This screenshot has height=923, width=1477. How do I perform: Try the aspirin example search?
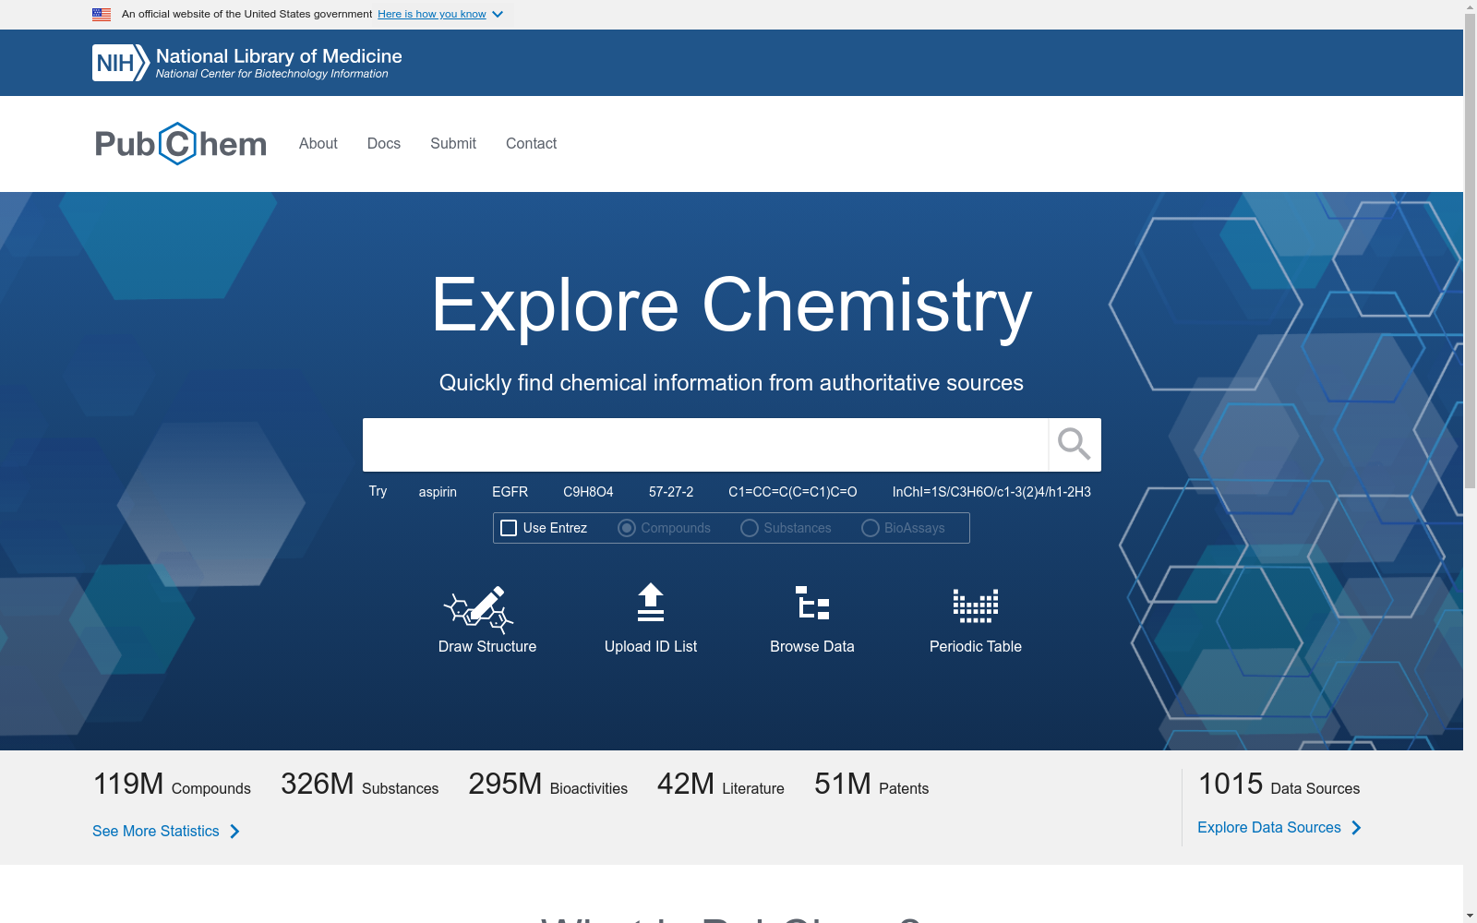point(438,492)
